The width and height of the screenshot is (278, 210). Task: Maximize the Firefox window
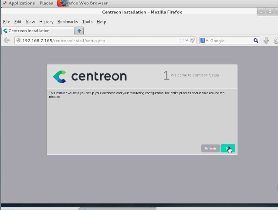270,12
